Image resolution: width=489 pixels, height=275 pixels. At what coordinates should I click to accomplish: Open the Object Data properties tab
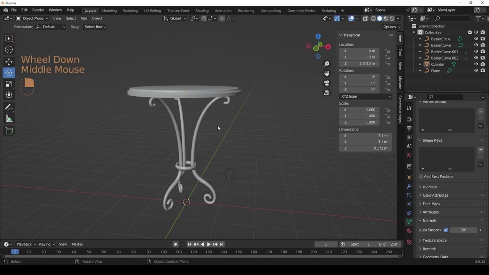[x=409, y=222]
